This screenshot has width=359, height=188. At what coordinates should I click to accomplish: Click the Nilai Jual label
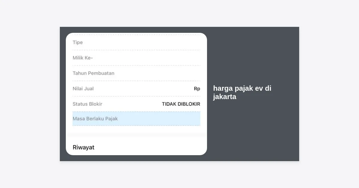pyautogui.click(x=83, y=89)
